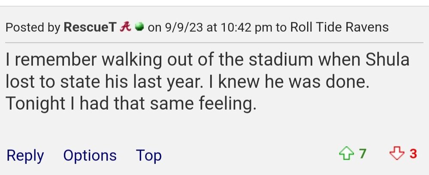
Task: Click the Roll Tide Ravens recipient name
Action: 339,27
